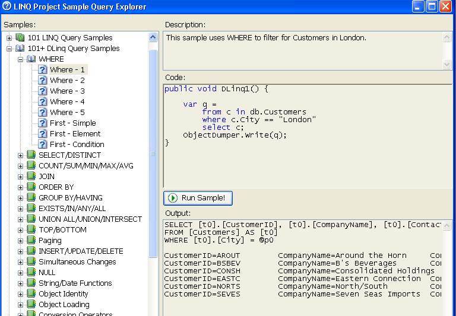Expand the TOP/BOTTOM folder

pyautogui.click(x=20, y=230)
